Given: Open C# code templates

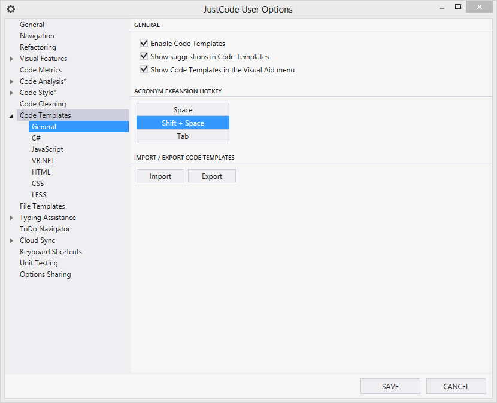Looking at the screenshot, I should pos(36,138).
